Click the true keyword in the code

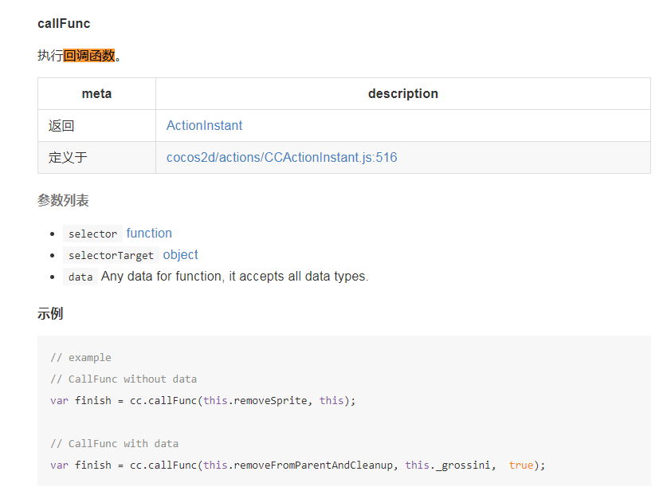click(521, 466)
